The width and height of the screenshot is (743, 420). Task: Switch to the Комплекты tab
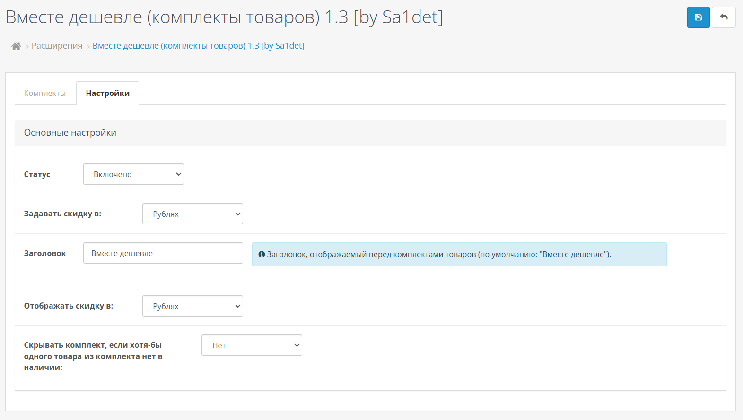tap(45, 93)
